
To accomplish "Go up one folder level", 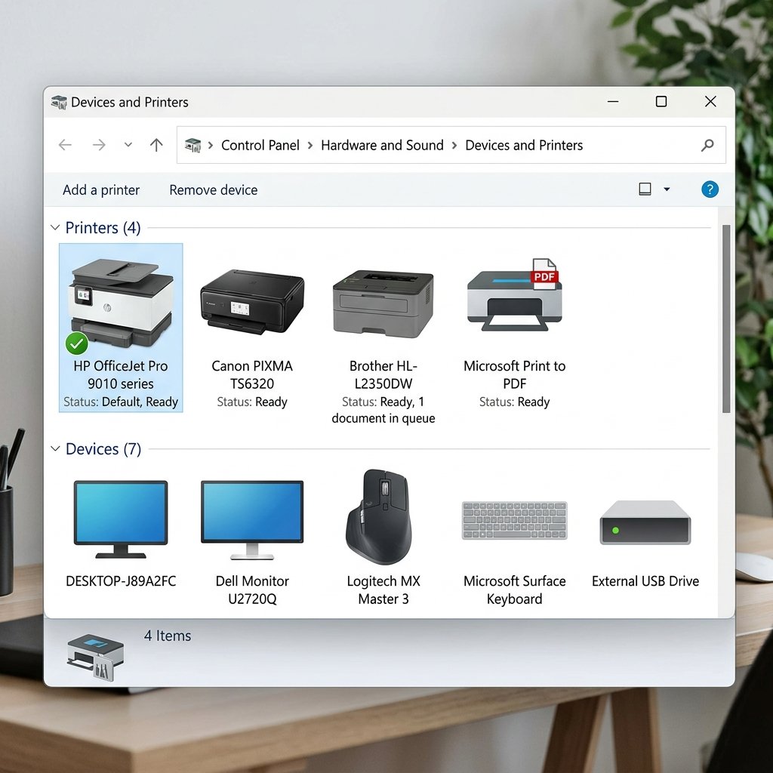I will 156,145.
